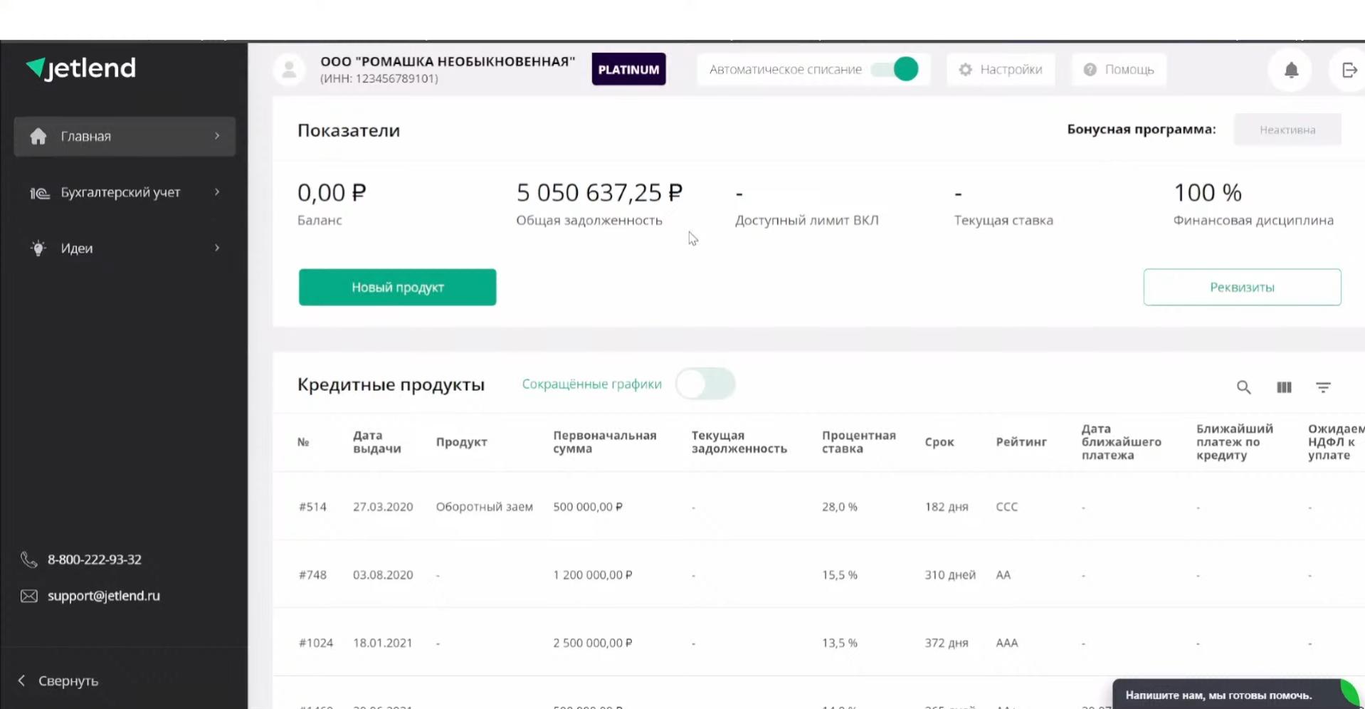Open the table filter icon

point(1323,387)
